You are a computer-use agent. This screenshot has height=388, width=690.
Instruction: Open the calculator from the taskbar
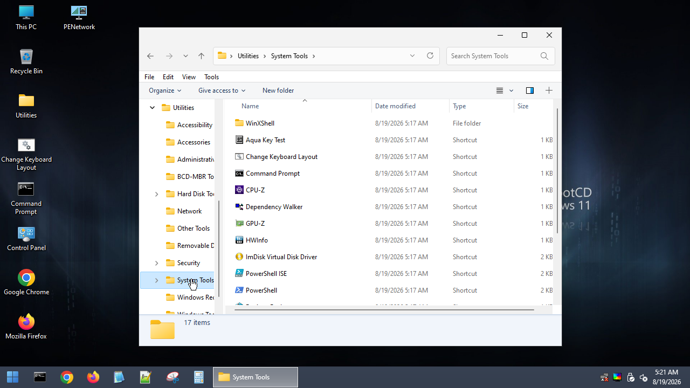[x=199, y=377]
